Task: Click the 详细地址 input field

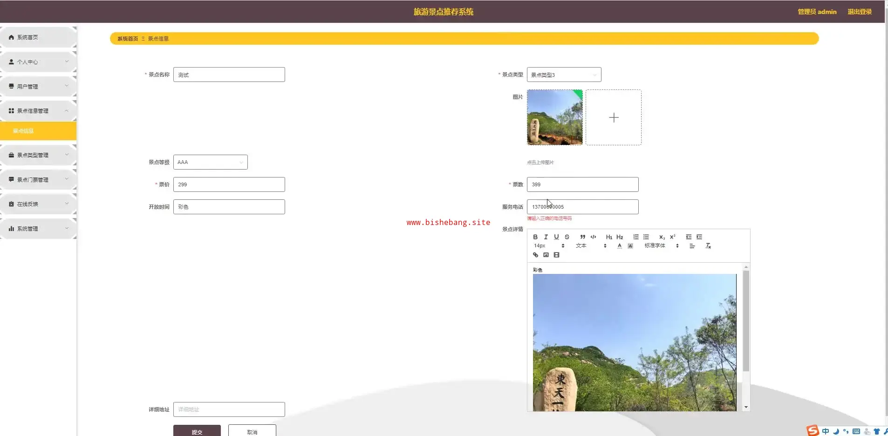Action: point(229,409)
